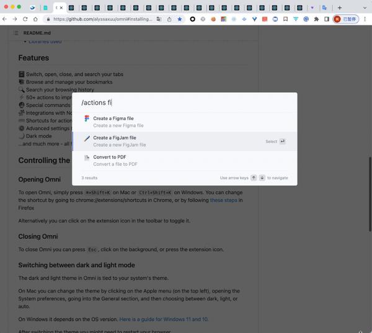The image size is (372, 333).
Task: Switch to the first tab with blue swirl icon
Action: tap(32, 8)
